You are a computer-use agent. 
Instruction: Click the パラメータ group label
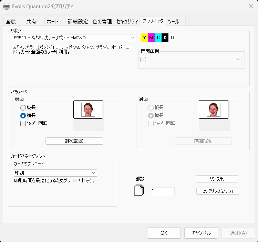(x=19, y=92)
